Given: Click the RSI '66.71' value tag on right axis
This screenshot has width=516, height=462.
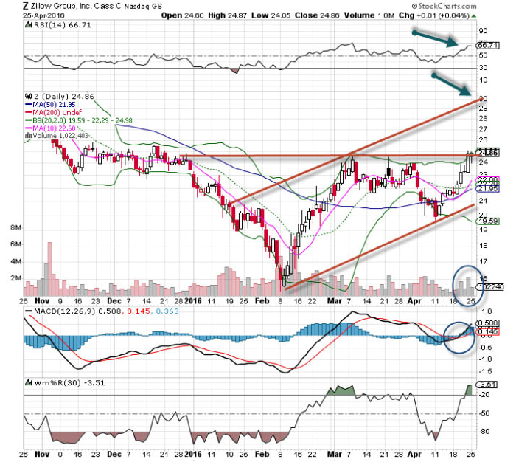Looking at the screenshot, I should click(x=488, y=46).
